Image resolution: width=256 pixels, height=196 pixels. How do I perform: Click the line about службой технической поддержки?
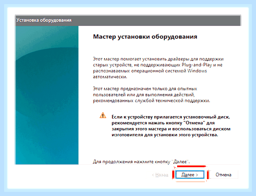click(152, 101)
